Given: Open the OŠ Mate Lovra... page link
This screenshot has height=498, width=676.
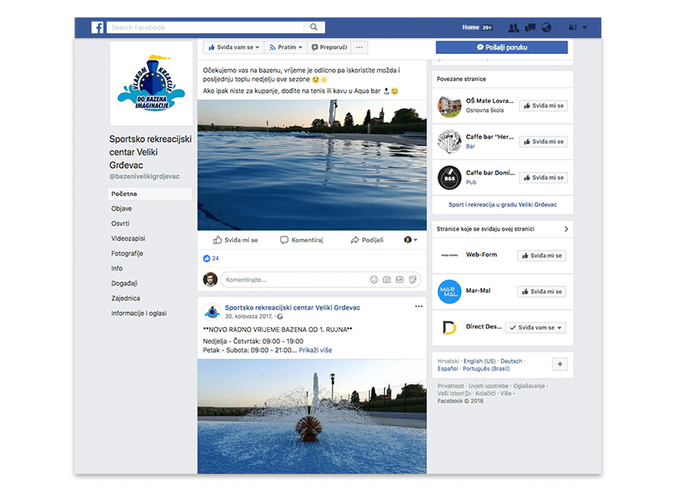Looking at the screenshot, I should [489, 100].
